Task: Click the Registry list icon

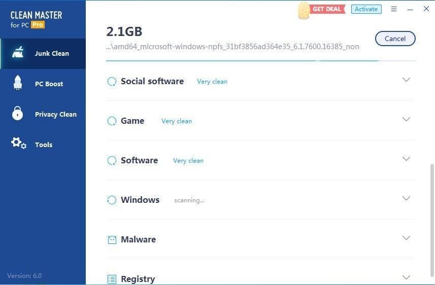Action: (x=112, y=279)
